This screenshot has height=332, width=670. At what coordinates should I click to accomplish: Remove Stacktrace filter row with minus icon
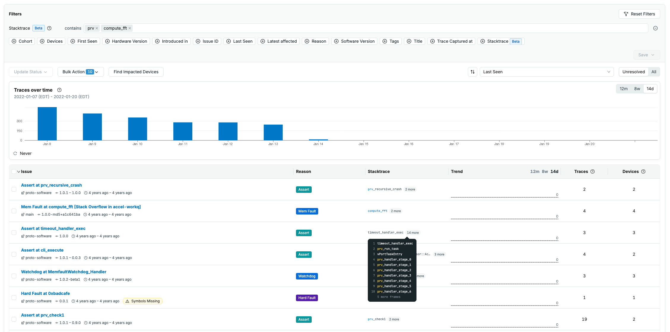tap(655, 28)
